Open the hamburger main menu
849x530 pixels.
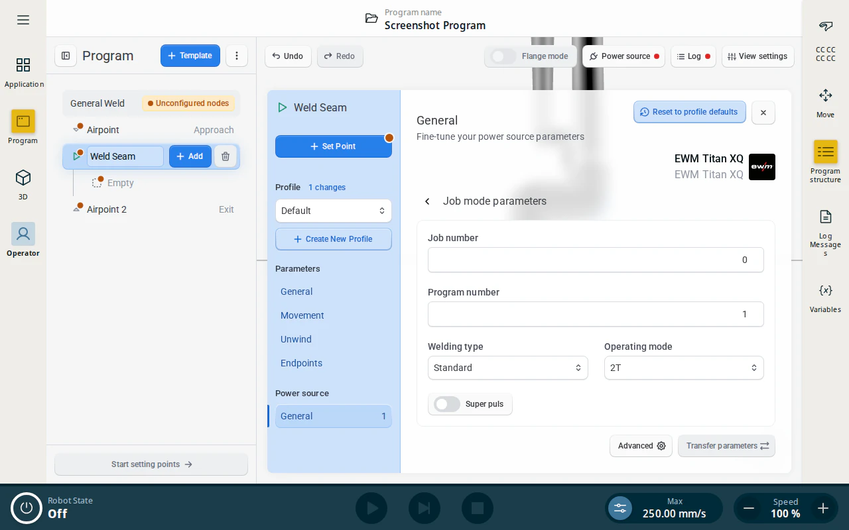[23, 20]
